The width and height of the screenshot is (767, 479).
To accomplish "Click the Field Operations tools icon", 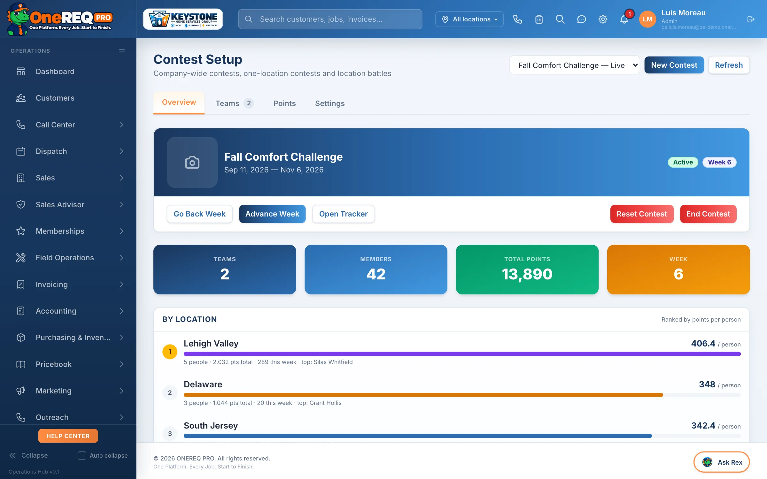I will (21, 258).
